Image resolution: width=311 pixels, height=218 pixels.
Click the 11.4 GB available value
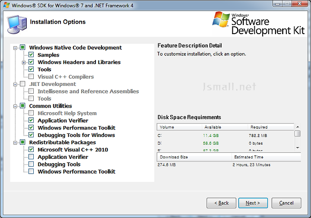click(x=211, y=136)
